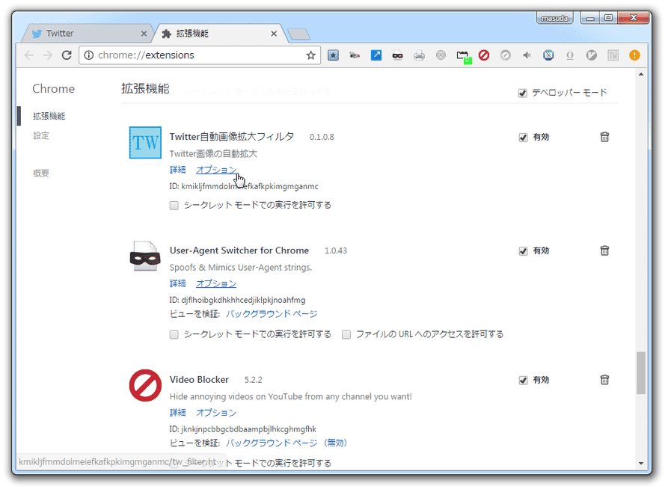Select 拡張機能 in the left sidebar
665x489 pixels.
pos(49,116)
